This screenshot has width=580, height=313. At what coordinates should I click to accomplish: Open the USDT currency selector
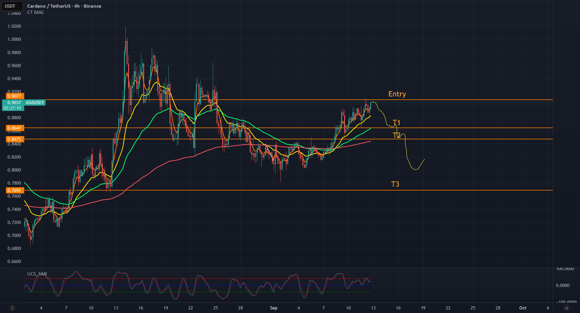pyautogui.click(x=12, y=6)
